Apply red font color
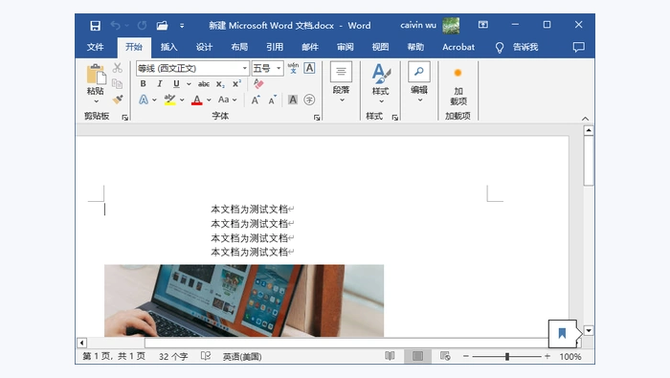 (196, 100)
